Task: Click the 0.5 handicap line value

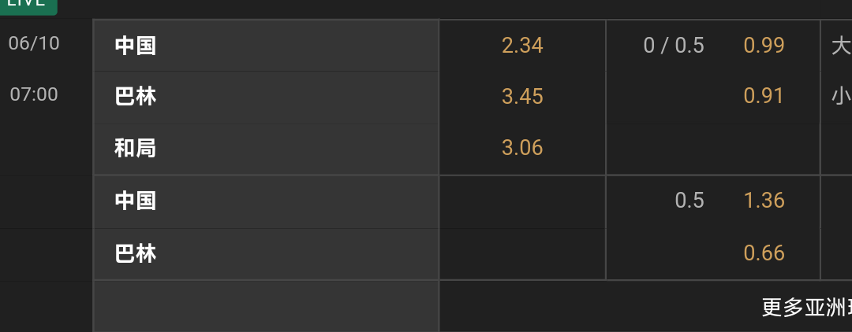Action: [x=689, y=201]
